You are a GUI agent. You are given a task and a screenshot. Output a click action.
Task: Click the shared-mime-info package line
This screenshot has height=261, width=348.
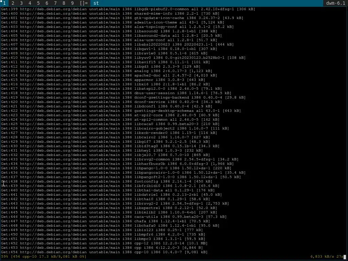(110, 14)
